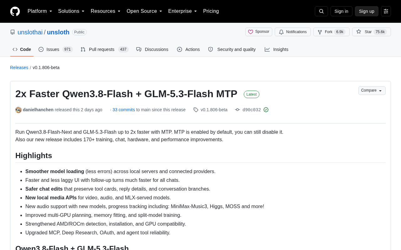
Task: Click the Public visibility label
Action: coord(79,32)
